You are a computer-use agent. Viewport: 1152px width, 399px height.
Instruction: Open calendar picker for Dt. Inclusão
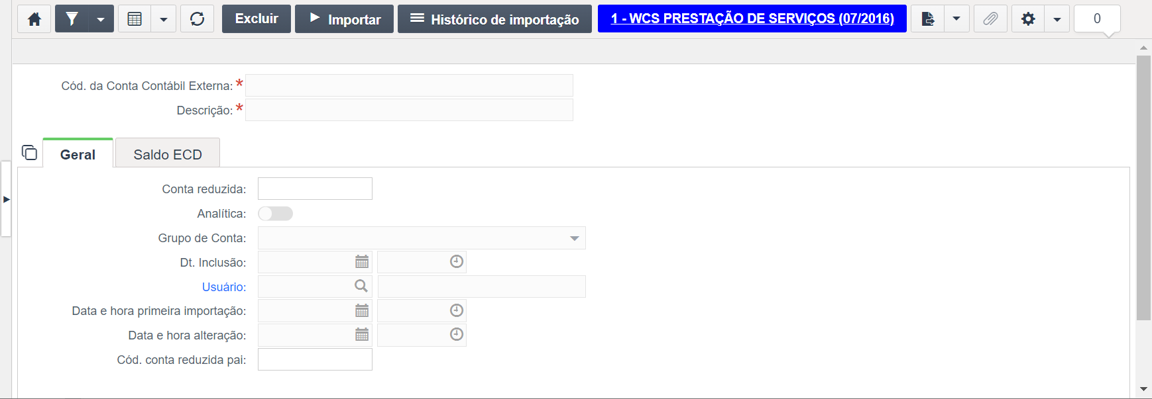[362, 262]
